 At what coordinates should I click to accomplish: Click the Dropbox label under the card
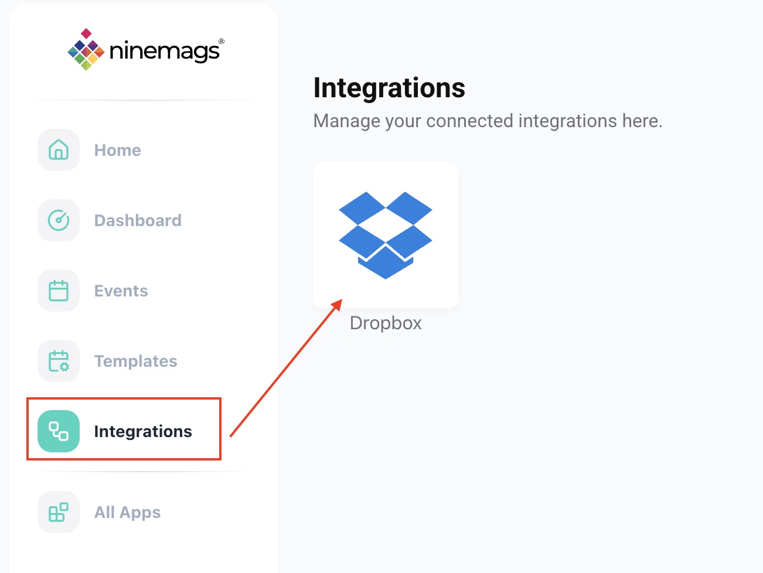pos(386,323)
